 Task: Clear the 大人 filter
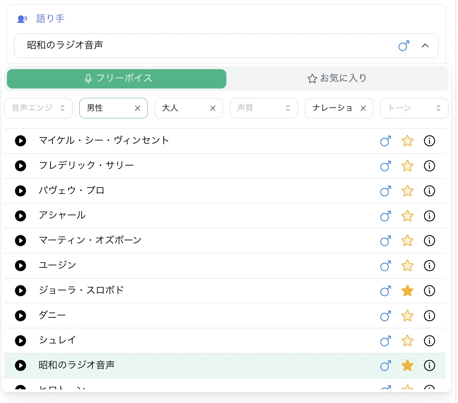(213, 109)
